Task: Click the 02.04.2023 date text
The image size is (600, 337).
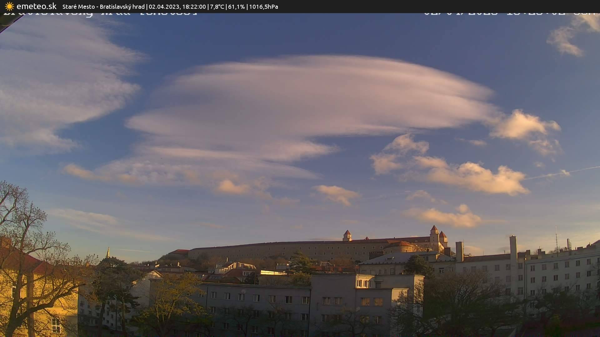Action: (163, 7)
